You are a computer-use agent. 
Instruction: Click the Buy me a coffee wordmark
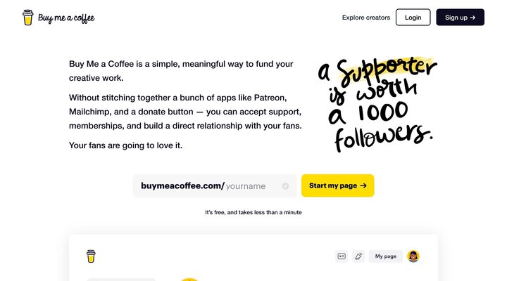point(66,18)
